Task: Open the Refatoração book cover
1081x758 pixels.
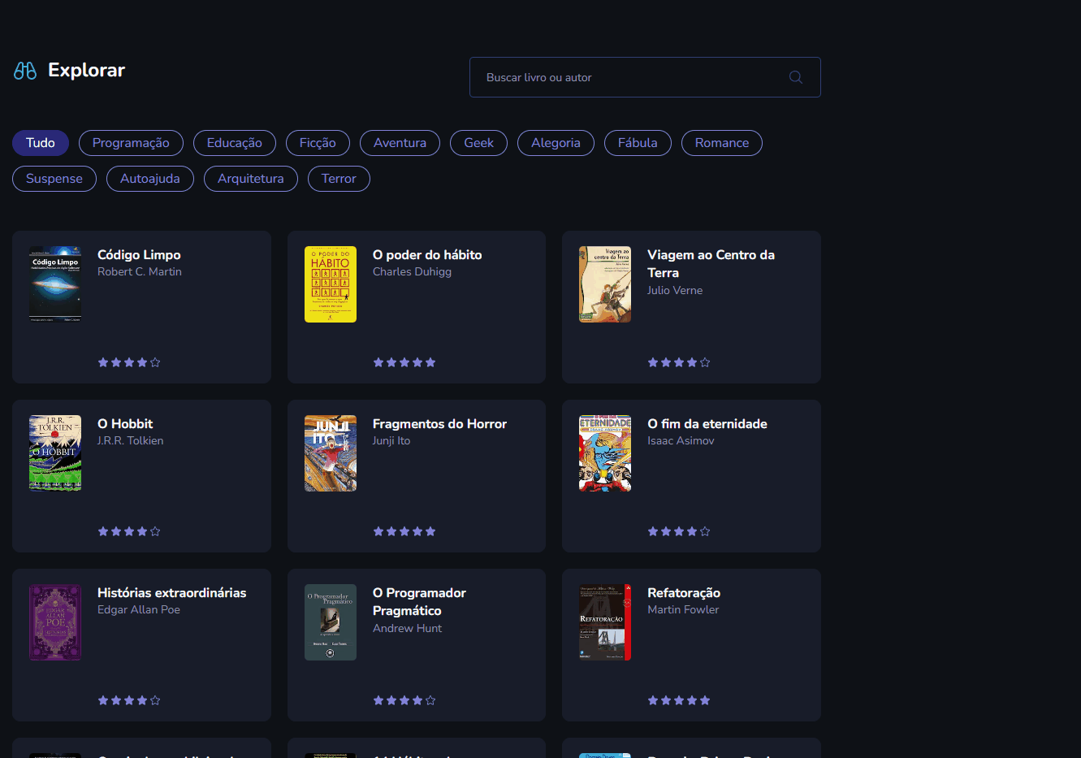Action: (605, 622)
